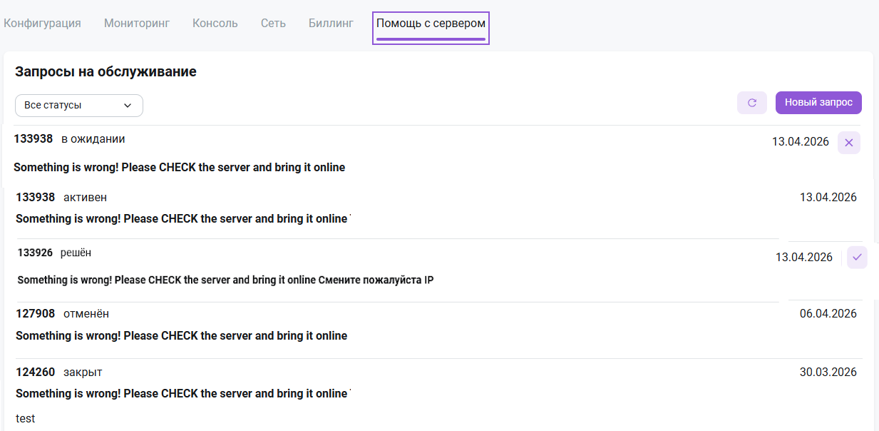Click the test text in request 124260
This screenshot has width=879, height=431.
[26, 419]
